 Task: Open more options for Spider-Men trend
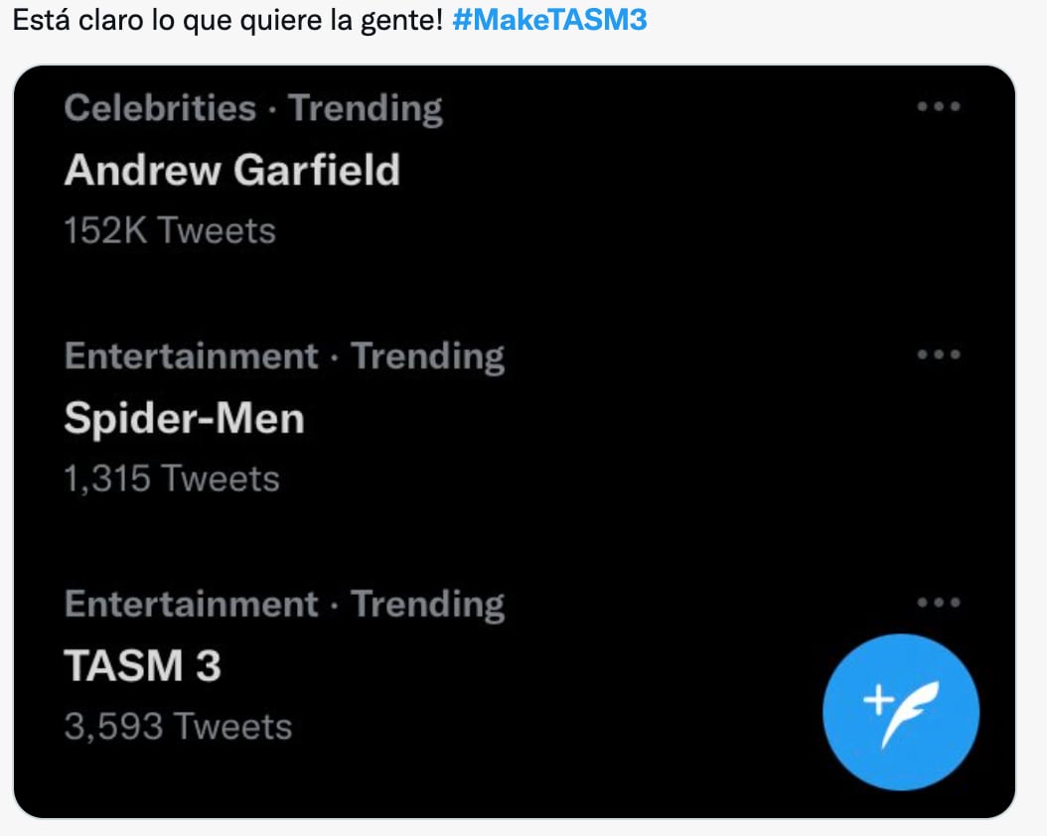[x=938, y=354]
